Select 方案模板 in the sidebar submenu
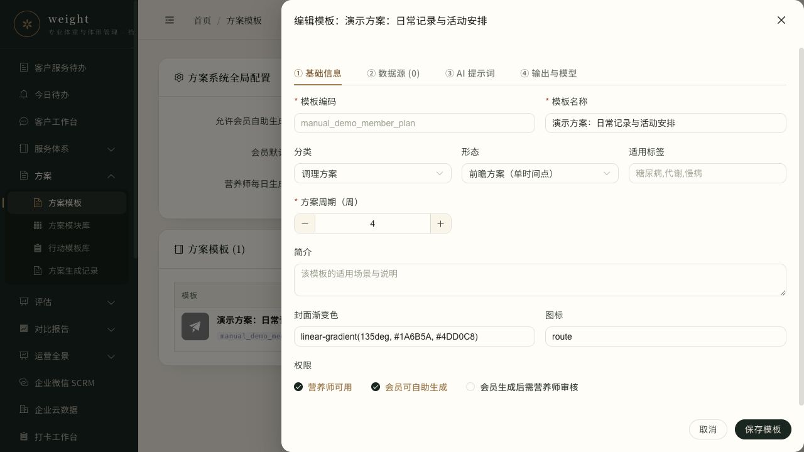Image resolution: width=804 pixels, height=452 pixels. click(67, 203)
